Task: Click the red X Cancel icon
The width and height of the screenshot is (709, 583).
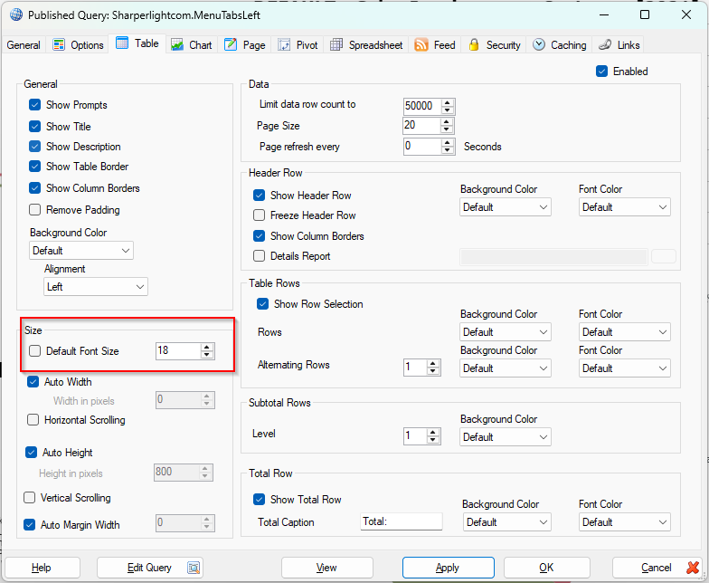Action: [x=693, y=568]
